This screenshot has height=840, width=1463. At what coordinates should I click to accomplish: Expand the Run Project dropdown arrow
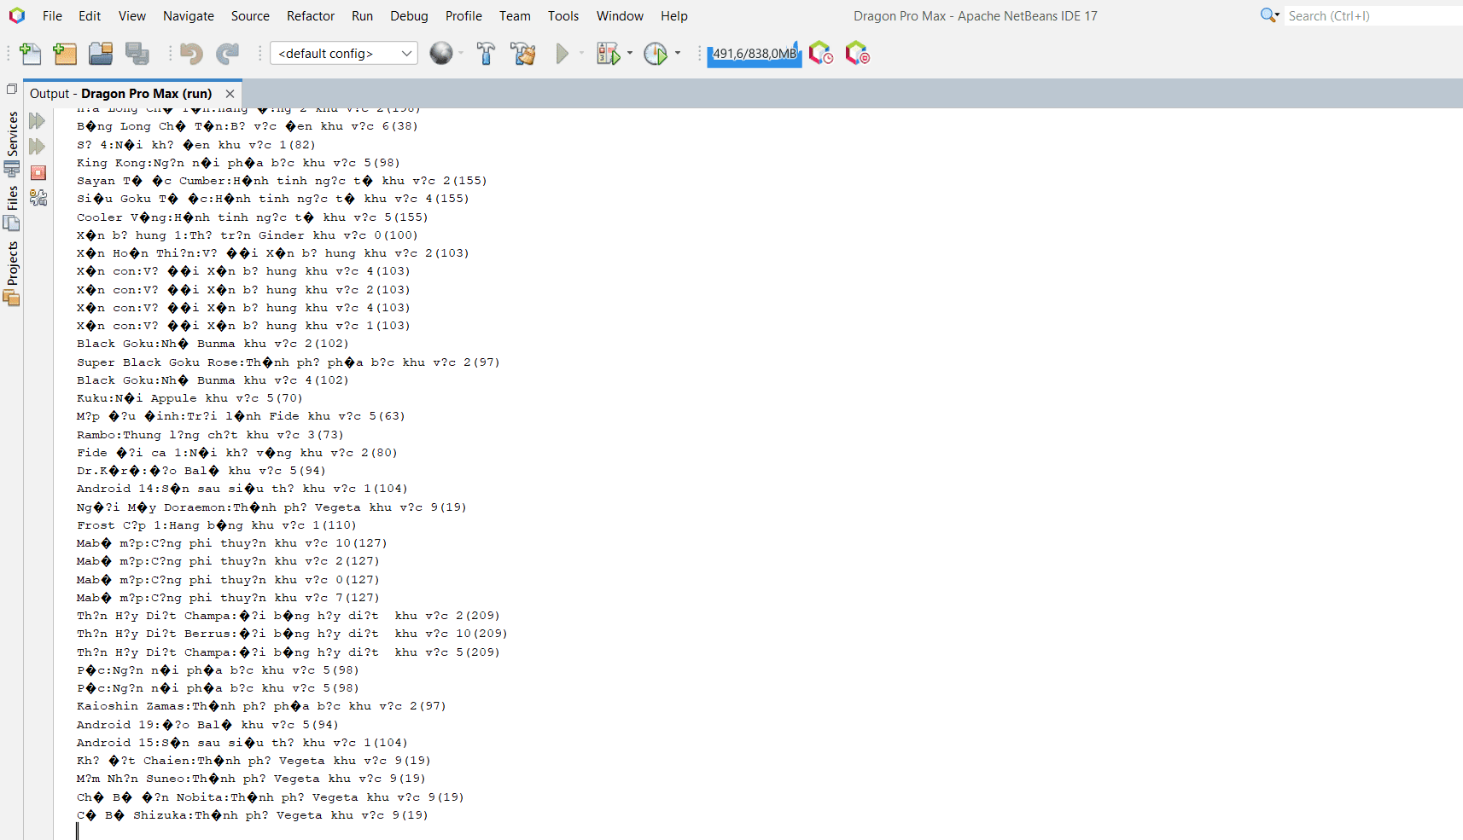581,53
